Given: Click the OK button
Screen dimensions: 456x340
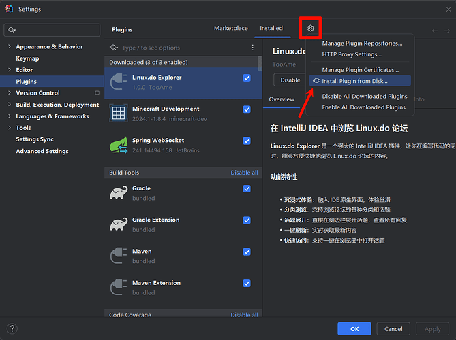Looking at the screenshot, I should (x=354, y=328).
